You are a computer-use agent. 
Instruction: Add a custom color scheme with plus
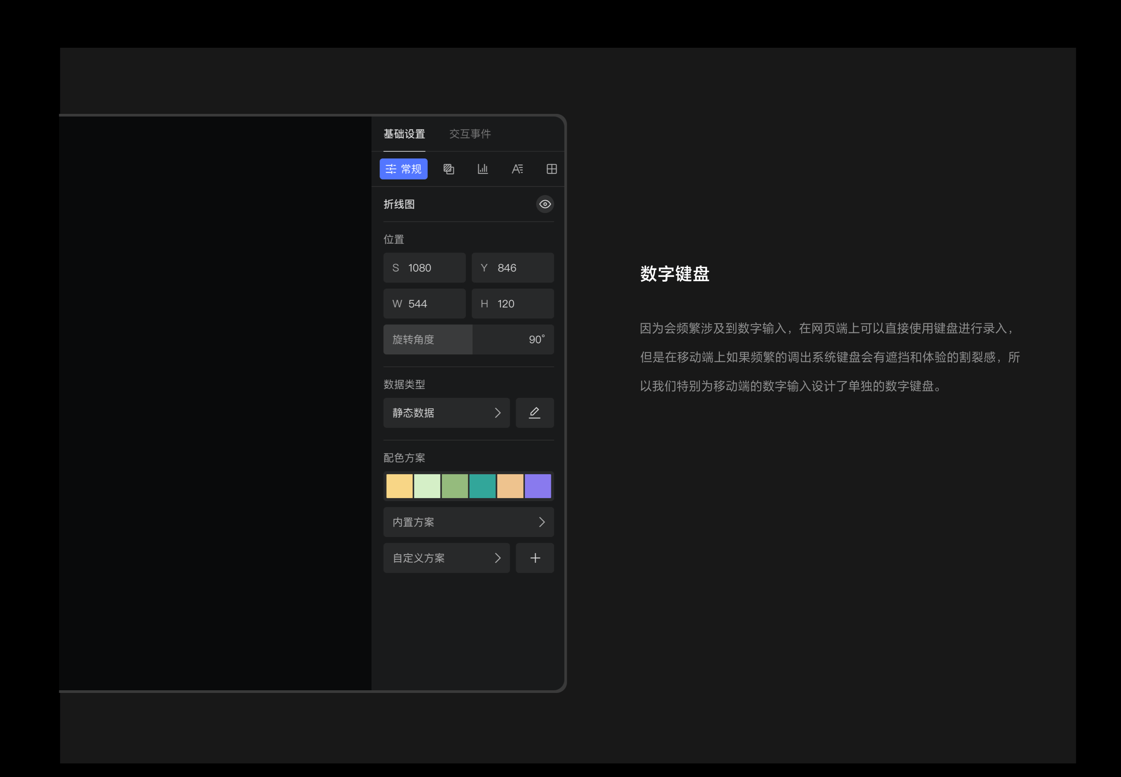point(535,558)
